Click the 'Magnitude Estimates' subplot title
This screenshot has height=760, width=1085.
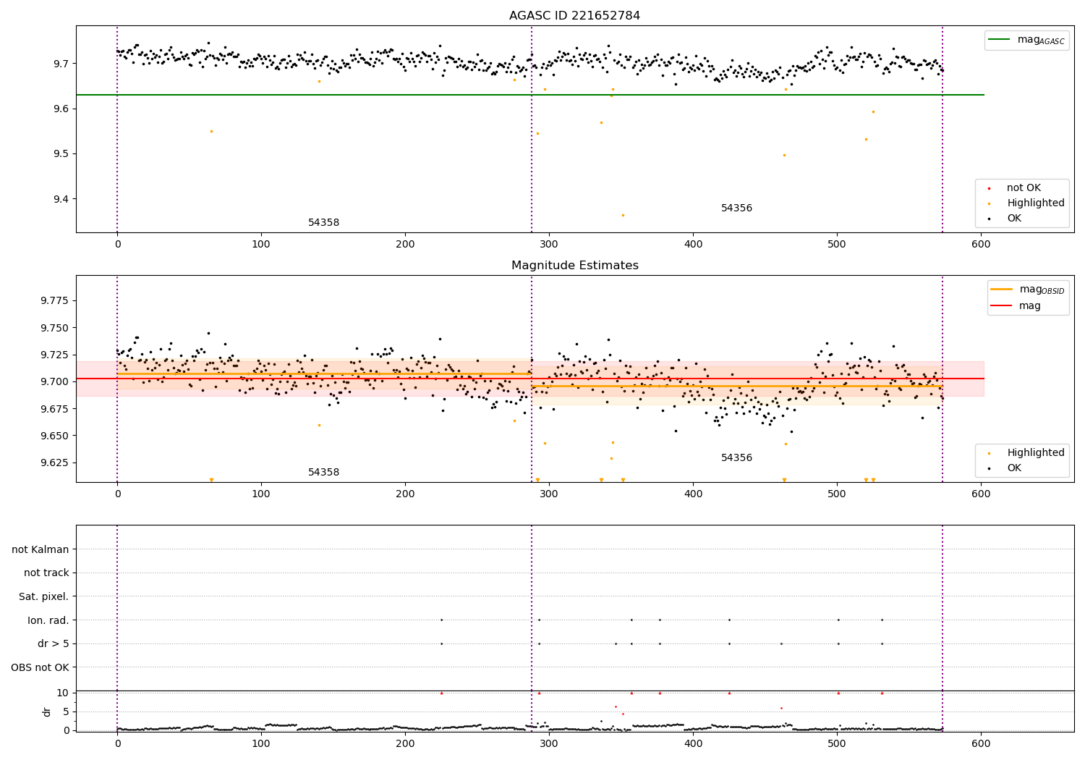pos(574,266)
